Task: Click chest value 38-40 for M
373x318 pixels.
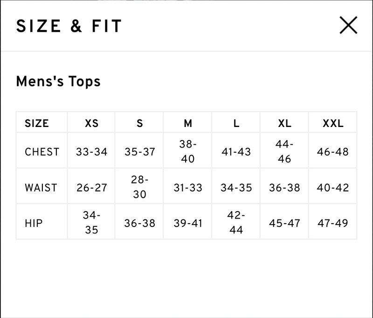Action: pyautogui.click(x=188, y=151)
